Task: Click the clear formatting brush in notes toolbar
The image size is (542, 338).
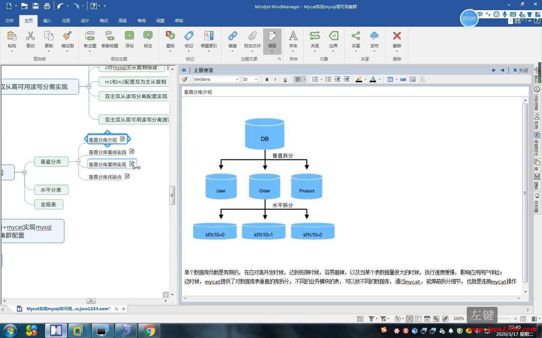Action: click(185, 79)
